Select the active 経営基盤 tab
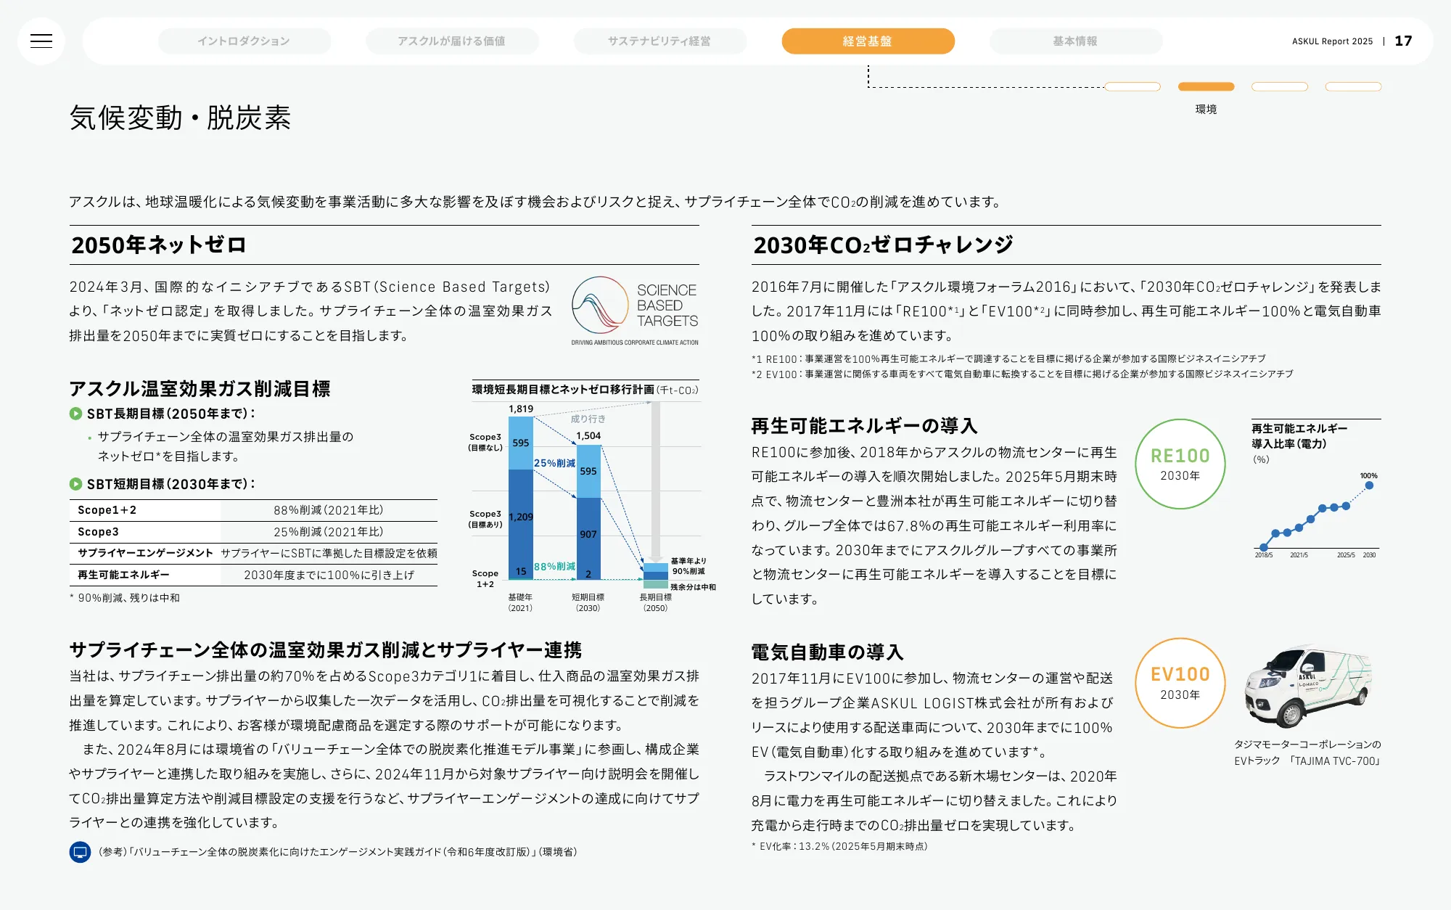 [x=868, y=41]
